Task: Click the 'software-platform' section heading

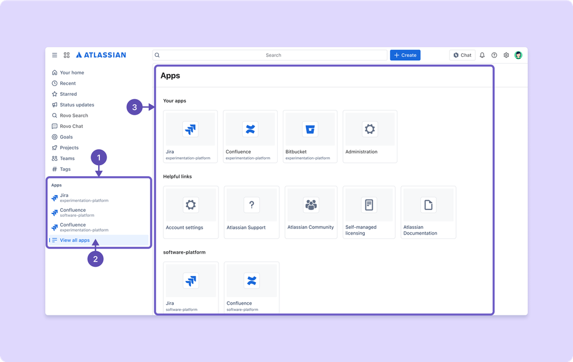Action: (x=184, y=252)
